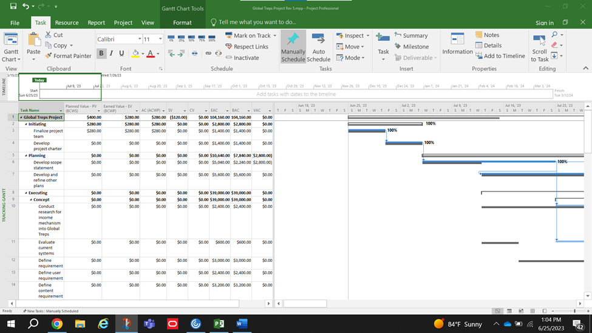Insert a Milestone

(x=412, y=47)
